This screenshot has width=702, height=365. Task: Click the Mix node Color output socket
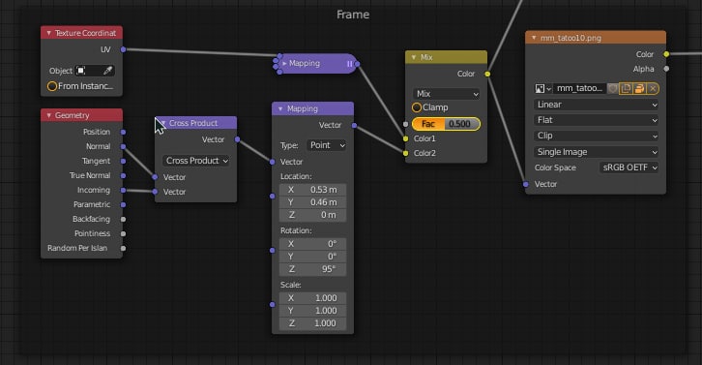coord(487,74)
